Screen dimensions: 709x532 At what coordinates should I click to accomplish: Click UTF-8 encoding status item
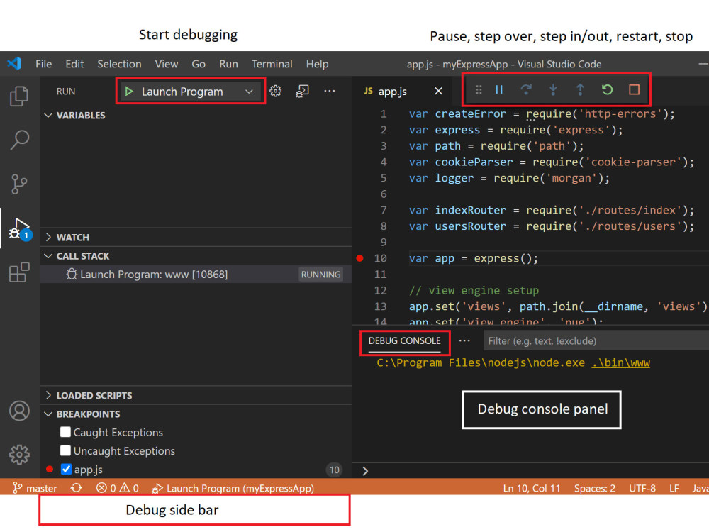point(642,488)
